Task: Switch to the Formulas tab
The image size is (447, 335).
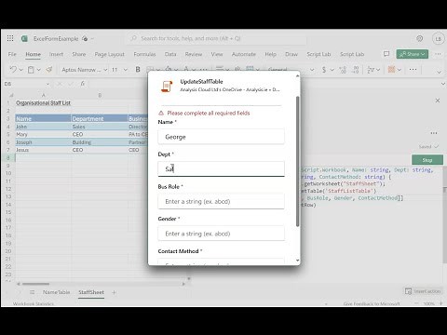Action: click(x=144, y=54)
